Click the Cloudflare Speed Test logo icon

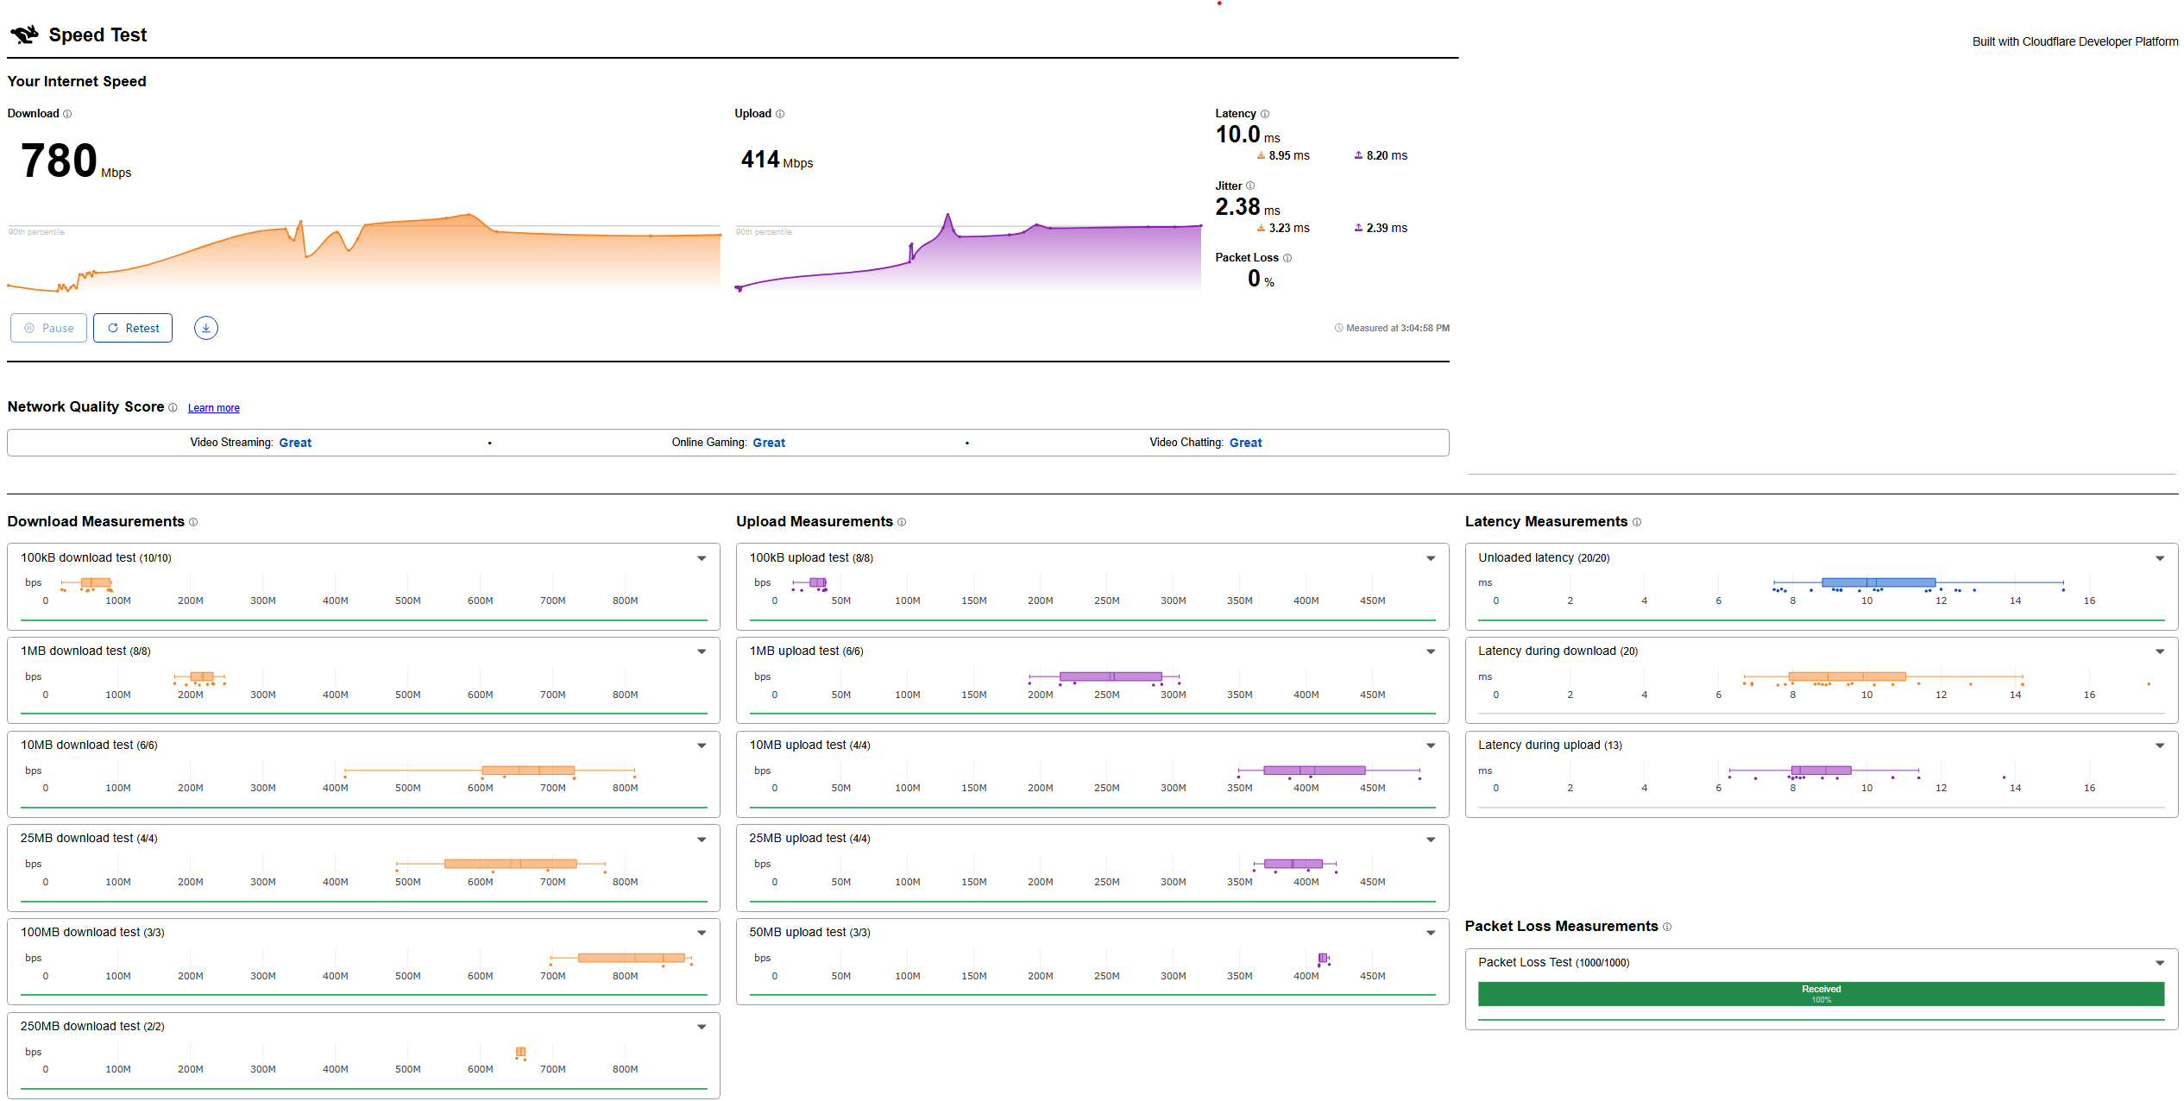click(24, 35)
